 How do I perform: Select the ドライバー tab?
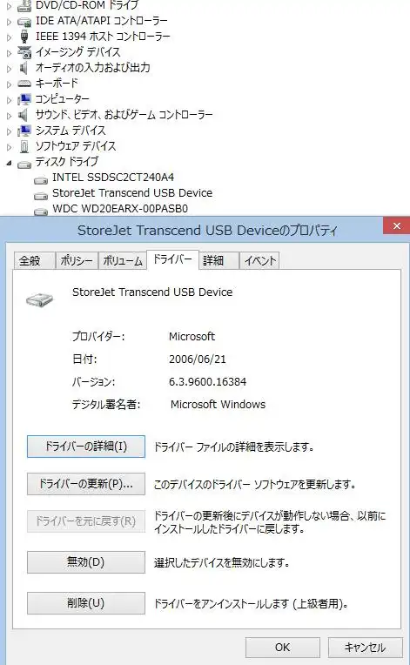[172, 259]
